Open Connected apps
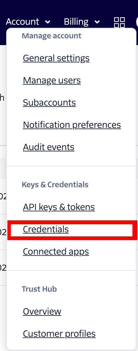 56,252
